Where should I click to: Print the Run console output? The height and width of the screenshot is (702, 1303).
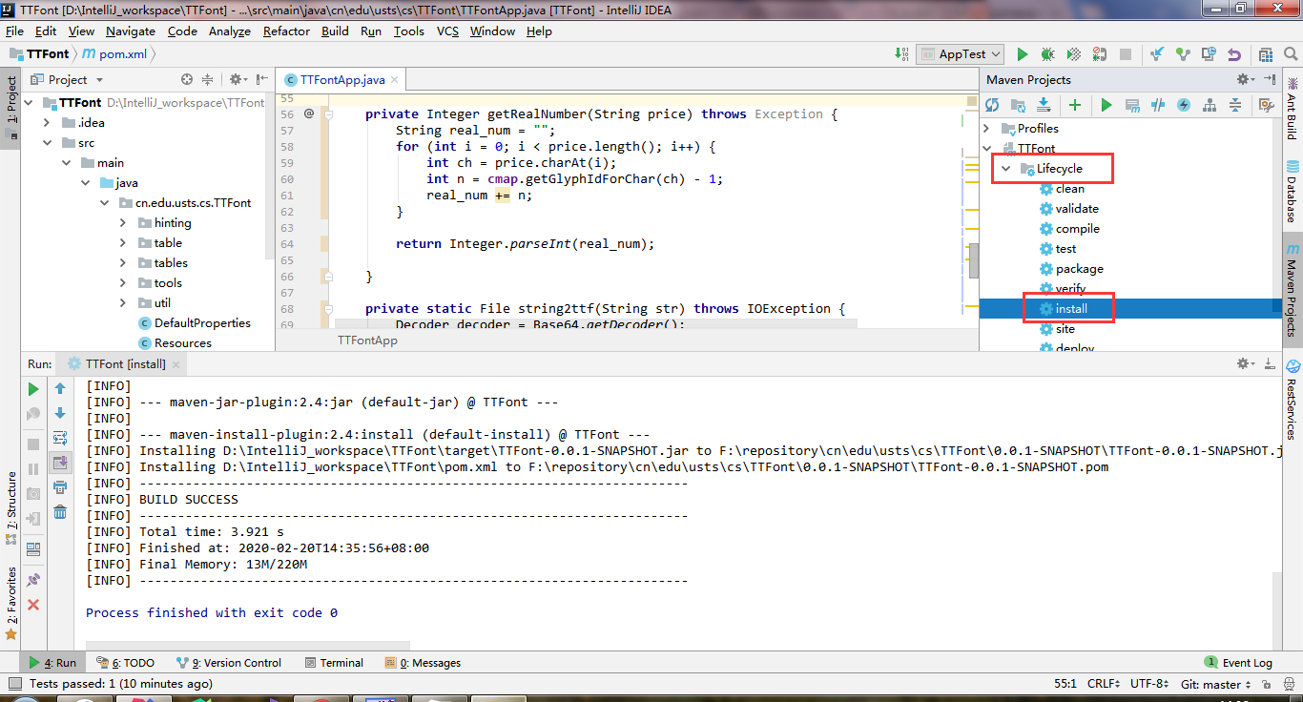60,487
